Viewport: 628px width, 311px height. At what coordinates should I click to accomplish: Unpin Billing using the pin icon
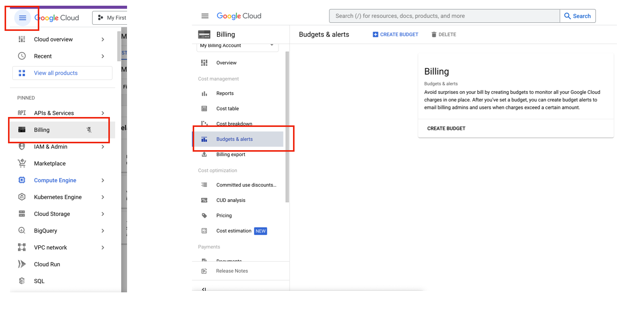(89, 130)
